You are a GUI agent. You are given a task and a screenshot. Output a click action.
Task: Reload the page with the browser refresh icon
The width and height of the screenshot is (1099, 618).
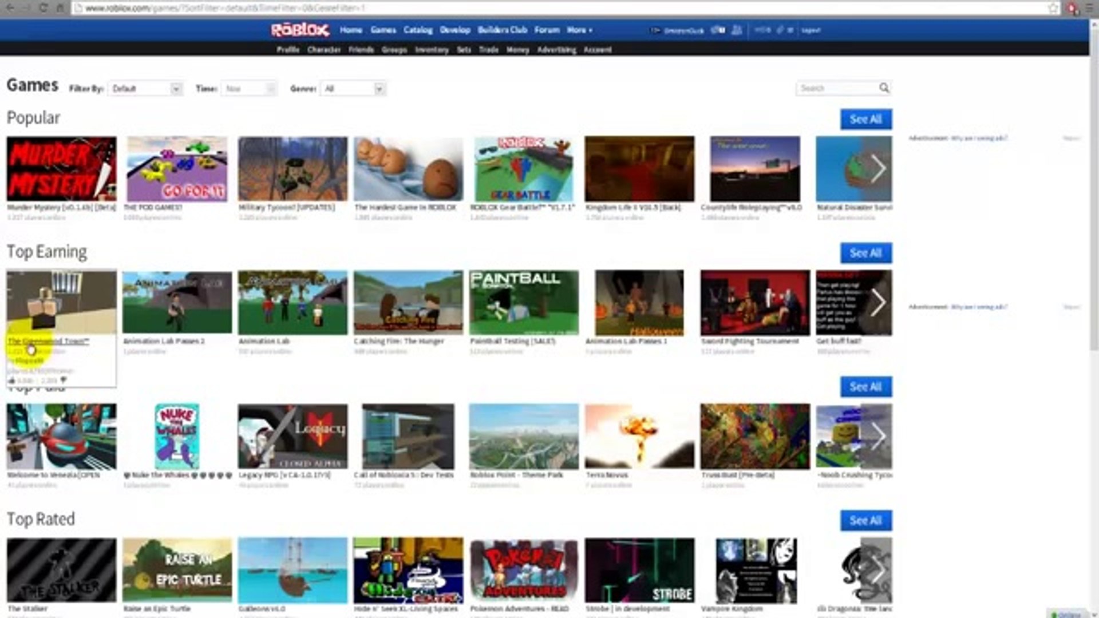(44, 8)
